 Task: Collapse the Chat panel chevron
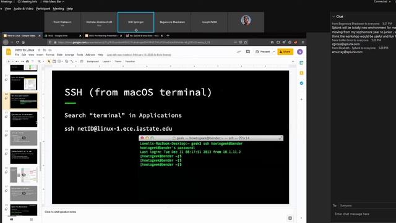(x=334, y=17)
